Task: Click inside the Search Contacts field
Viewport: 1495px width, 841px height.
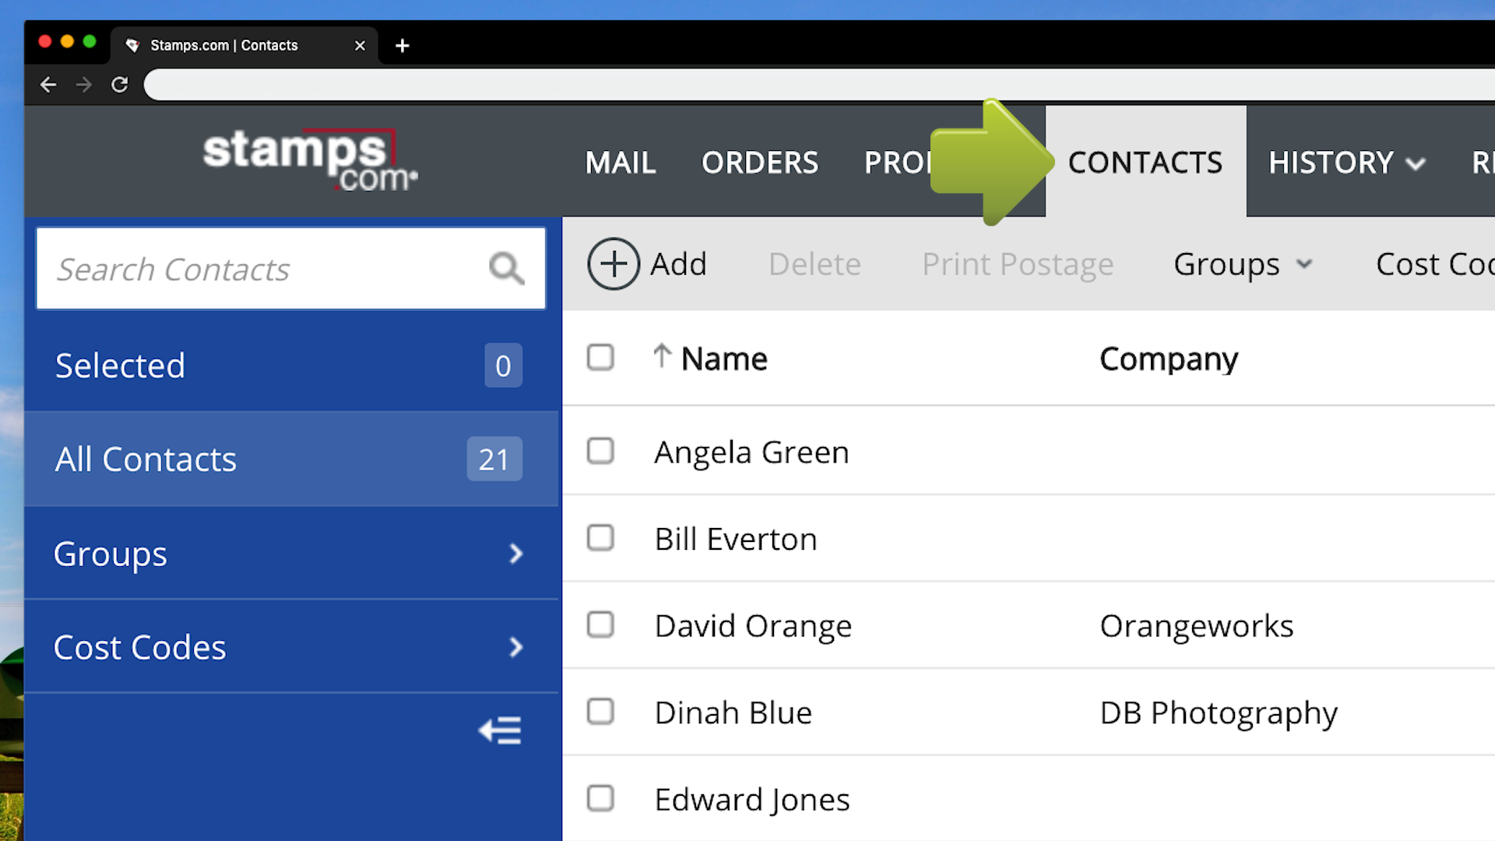Action: (x=257, y=268)
